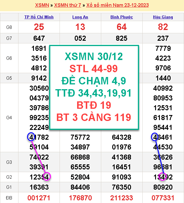Click G8 result 64
Viewport: 184px width, 203px height.
[122, 27]
